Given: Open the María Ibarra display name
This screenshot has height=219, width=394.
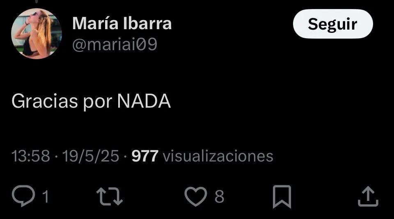Looking at the screenshot, I should coord(122,23).
